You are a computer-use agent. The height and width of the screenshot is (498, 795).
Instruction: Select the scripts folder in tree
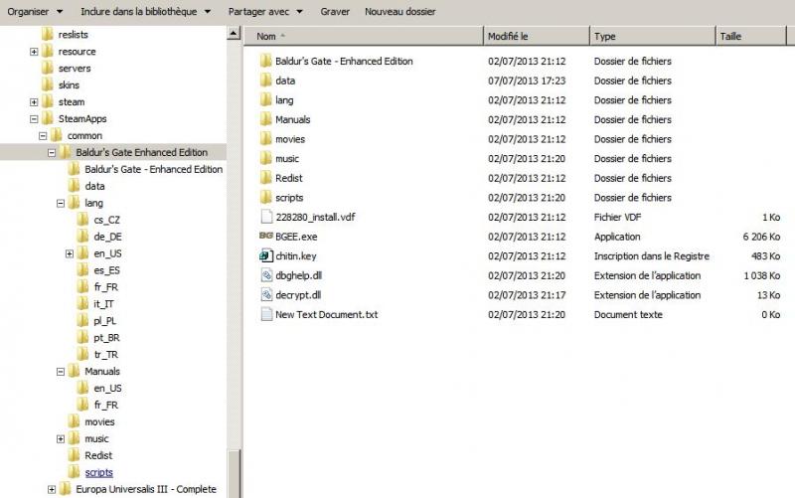(98, 472)
